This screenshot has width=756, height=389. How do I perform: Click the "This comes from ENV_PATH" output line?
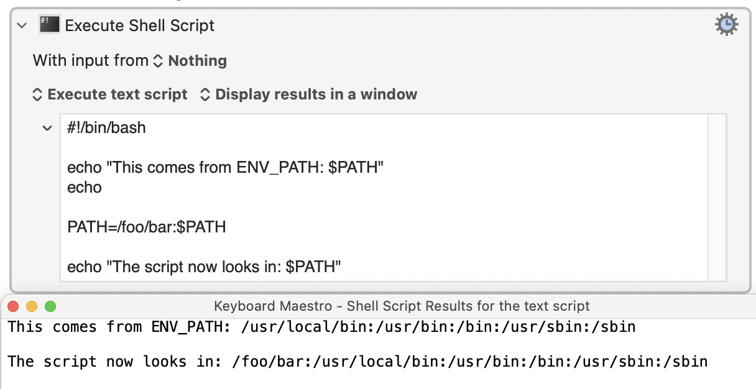[x=321, y=327]
